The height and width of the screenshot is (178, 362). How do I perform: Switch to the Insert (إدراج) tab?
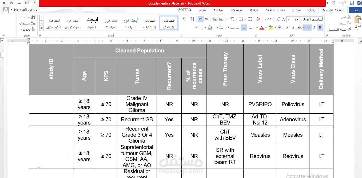click(x=311, y=10)
